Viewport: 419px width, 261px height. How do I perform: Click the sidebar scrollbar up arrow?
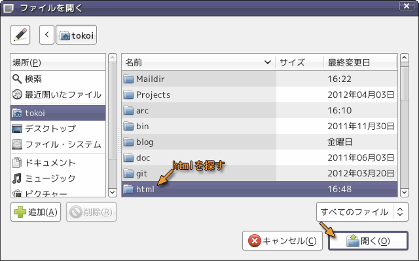coord(113,58)
